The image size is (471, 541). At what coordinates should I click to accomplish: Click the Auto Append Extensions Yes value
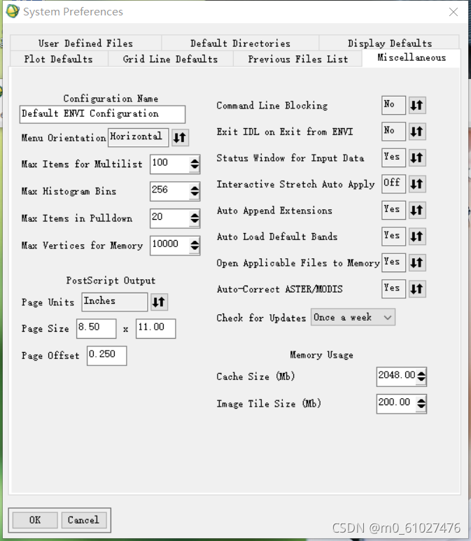[394, 210]
